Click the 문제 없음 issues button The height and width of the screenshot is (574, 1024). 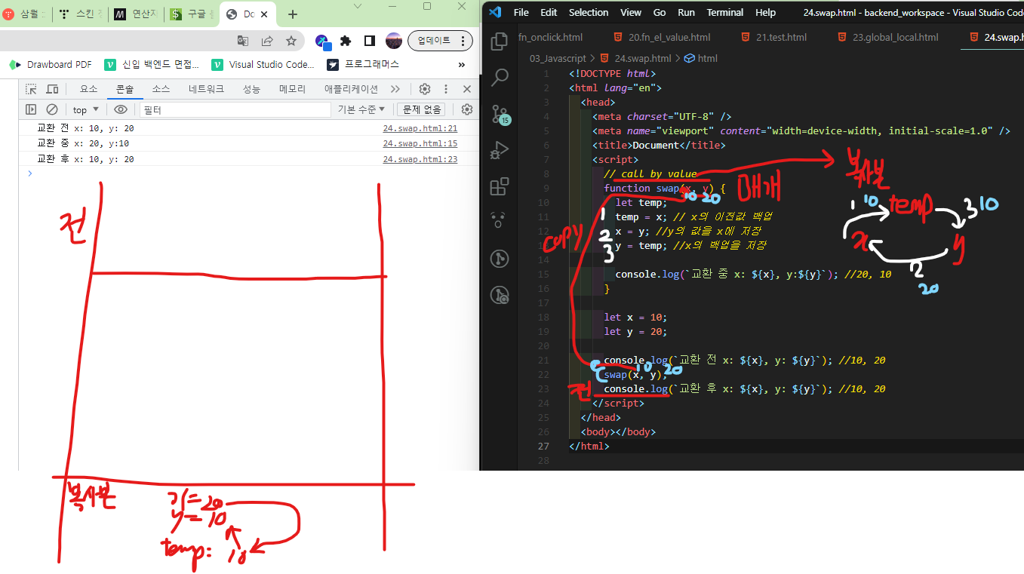click(421, 109)
